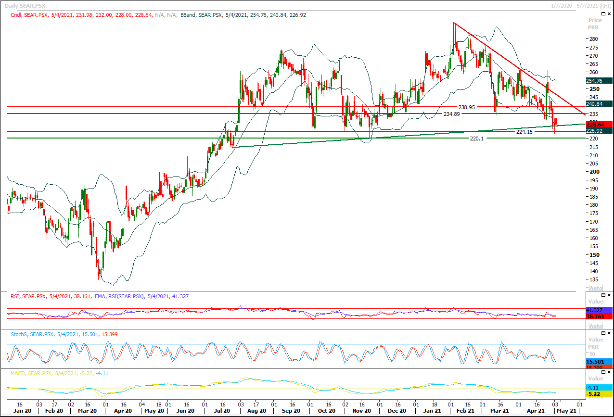
Task: Click the 41.327 RSI EMA value tag
Action: click(599, 310)
